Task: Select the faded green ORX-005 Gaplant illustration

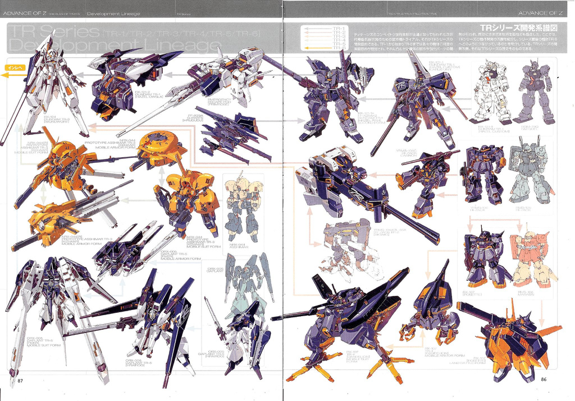Action: (249, 284)
